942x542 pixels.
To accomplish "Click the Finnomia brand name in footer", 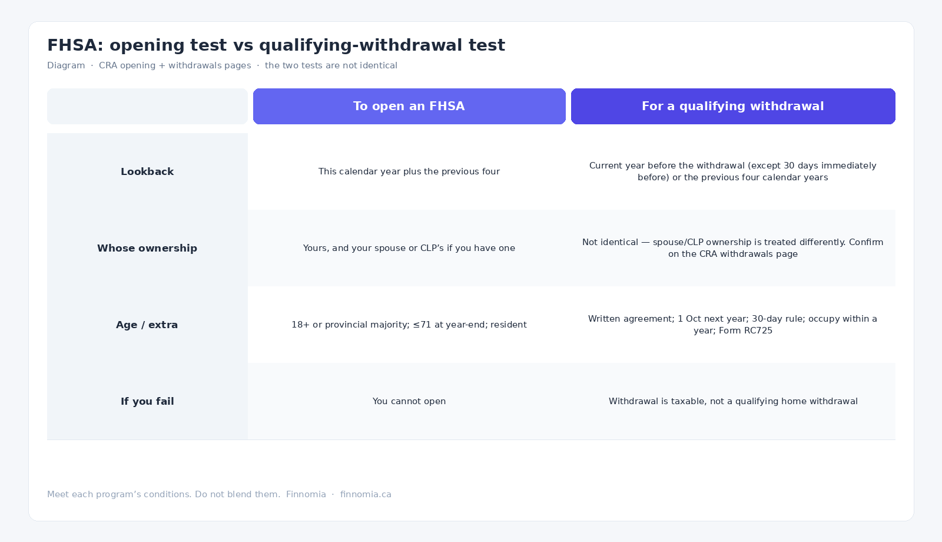I will pyautogui.click(x=306, y=494).
